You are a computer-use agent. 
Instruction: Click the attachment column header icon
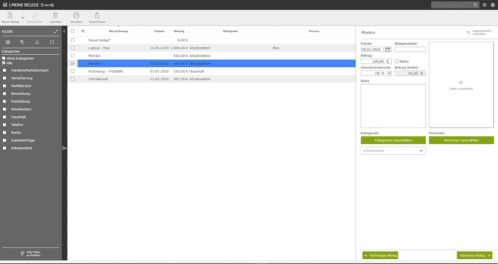tap(83, 31)
